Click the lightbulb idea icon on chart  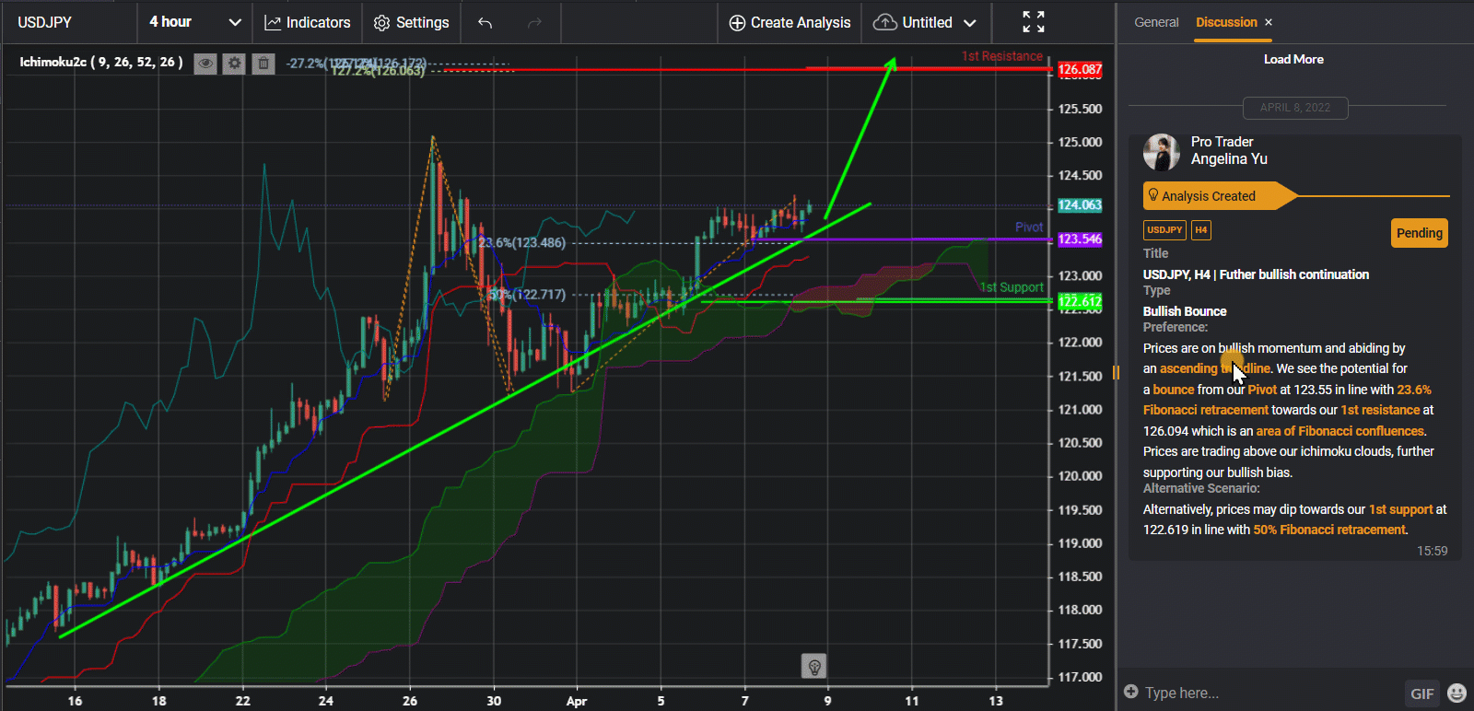click(x=813, y=666)
